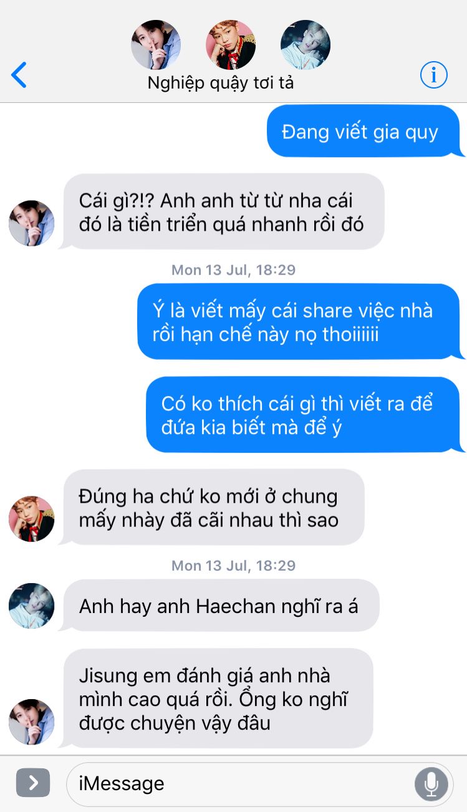Tap avatar beside 'Jisung em đánh giá' message
This screenshot has width=467, height=812.
coord(31,722)
